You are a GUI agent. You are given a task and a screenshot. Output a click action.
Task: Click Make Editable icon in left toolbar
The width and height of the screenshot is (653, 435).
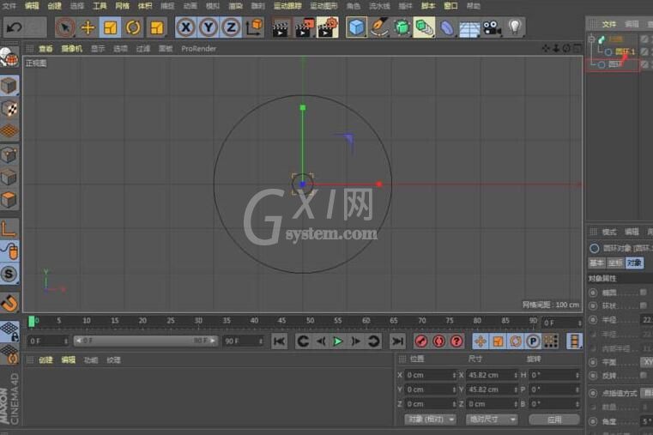pos(9,57)
